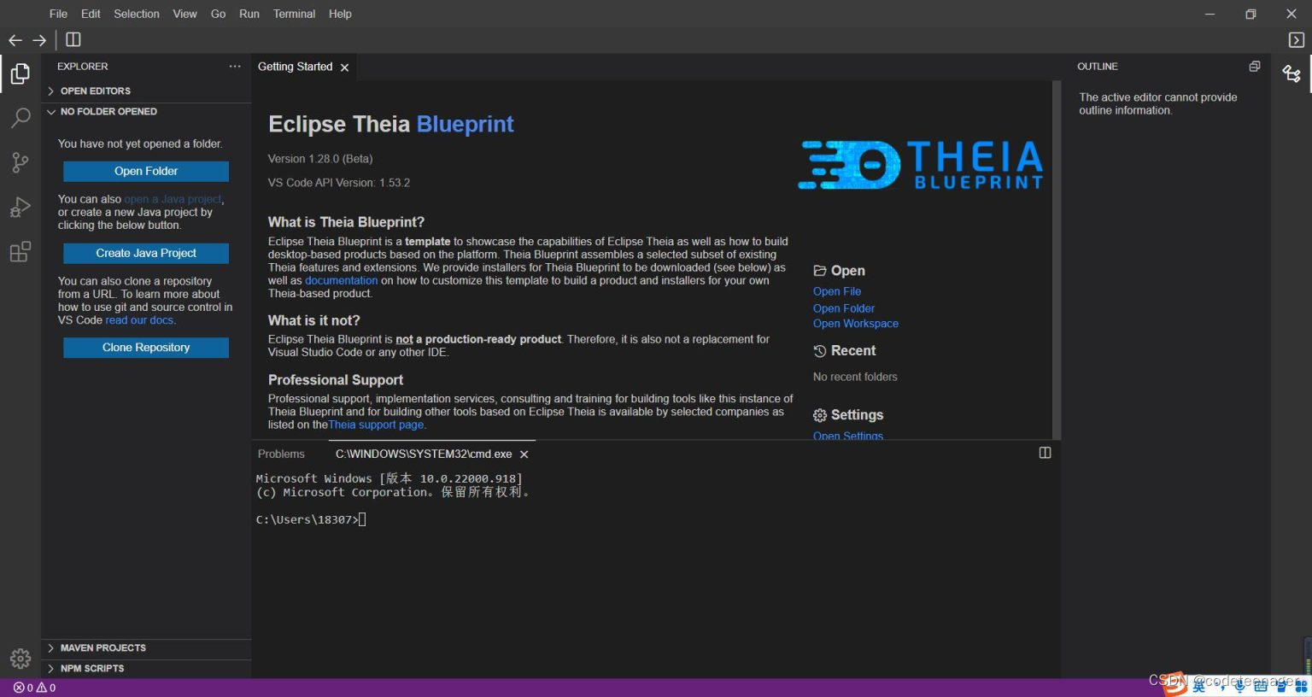
Task: Switch to the Explorer view icon
Action: tap(20, 73)
